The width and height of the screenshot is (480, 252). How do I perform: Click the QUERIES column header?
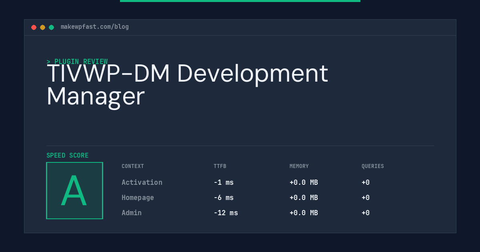click(x=373, y=166)
